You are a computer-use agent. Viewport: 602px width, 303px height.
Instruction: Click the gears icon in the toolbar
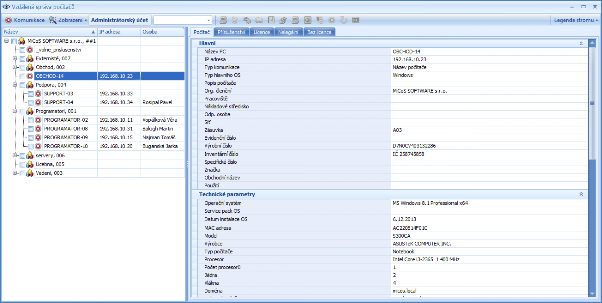point(247,20)
